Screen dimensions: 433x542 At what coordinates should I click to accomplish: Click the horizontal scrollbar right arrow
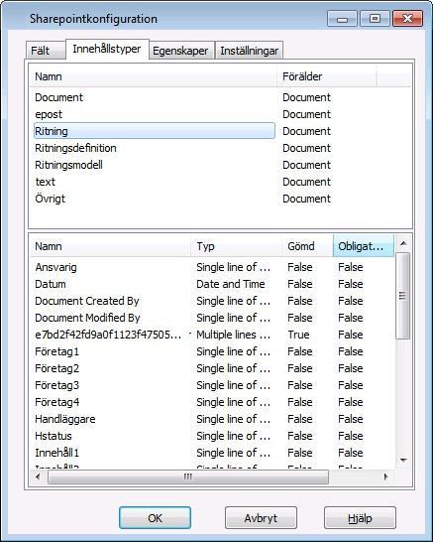coord(386,477)
